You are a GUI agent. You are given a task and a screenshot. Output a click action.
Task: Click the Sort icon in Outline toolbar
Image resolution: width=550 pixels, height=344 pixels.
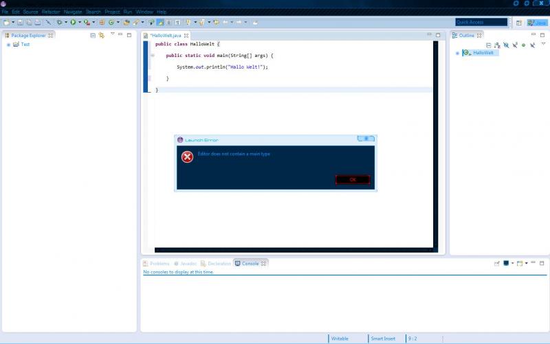coord(497,45)
